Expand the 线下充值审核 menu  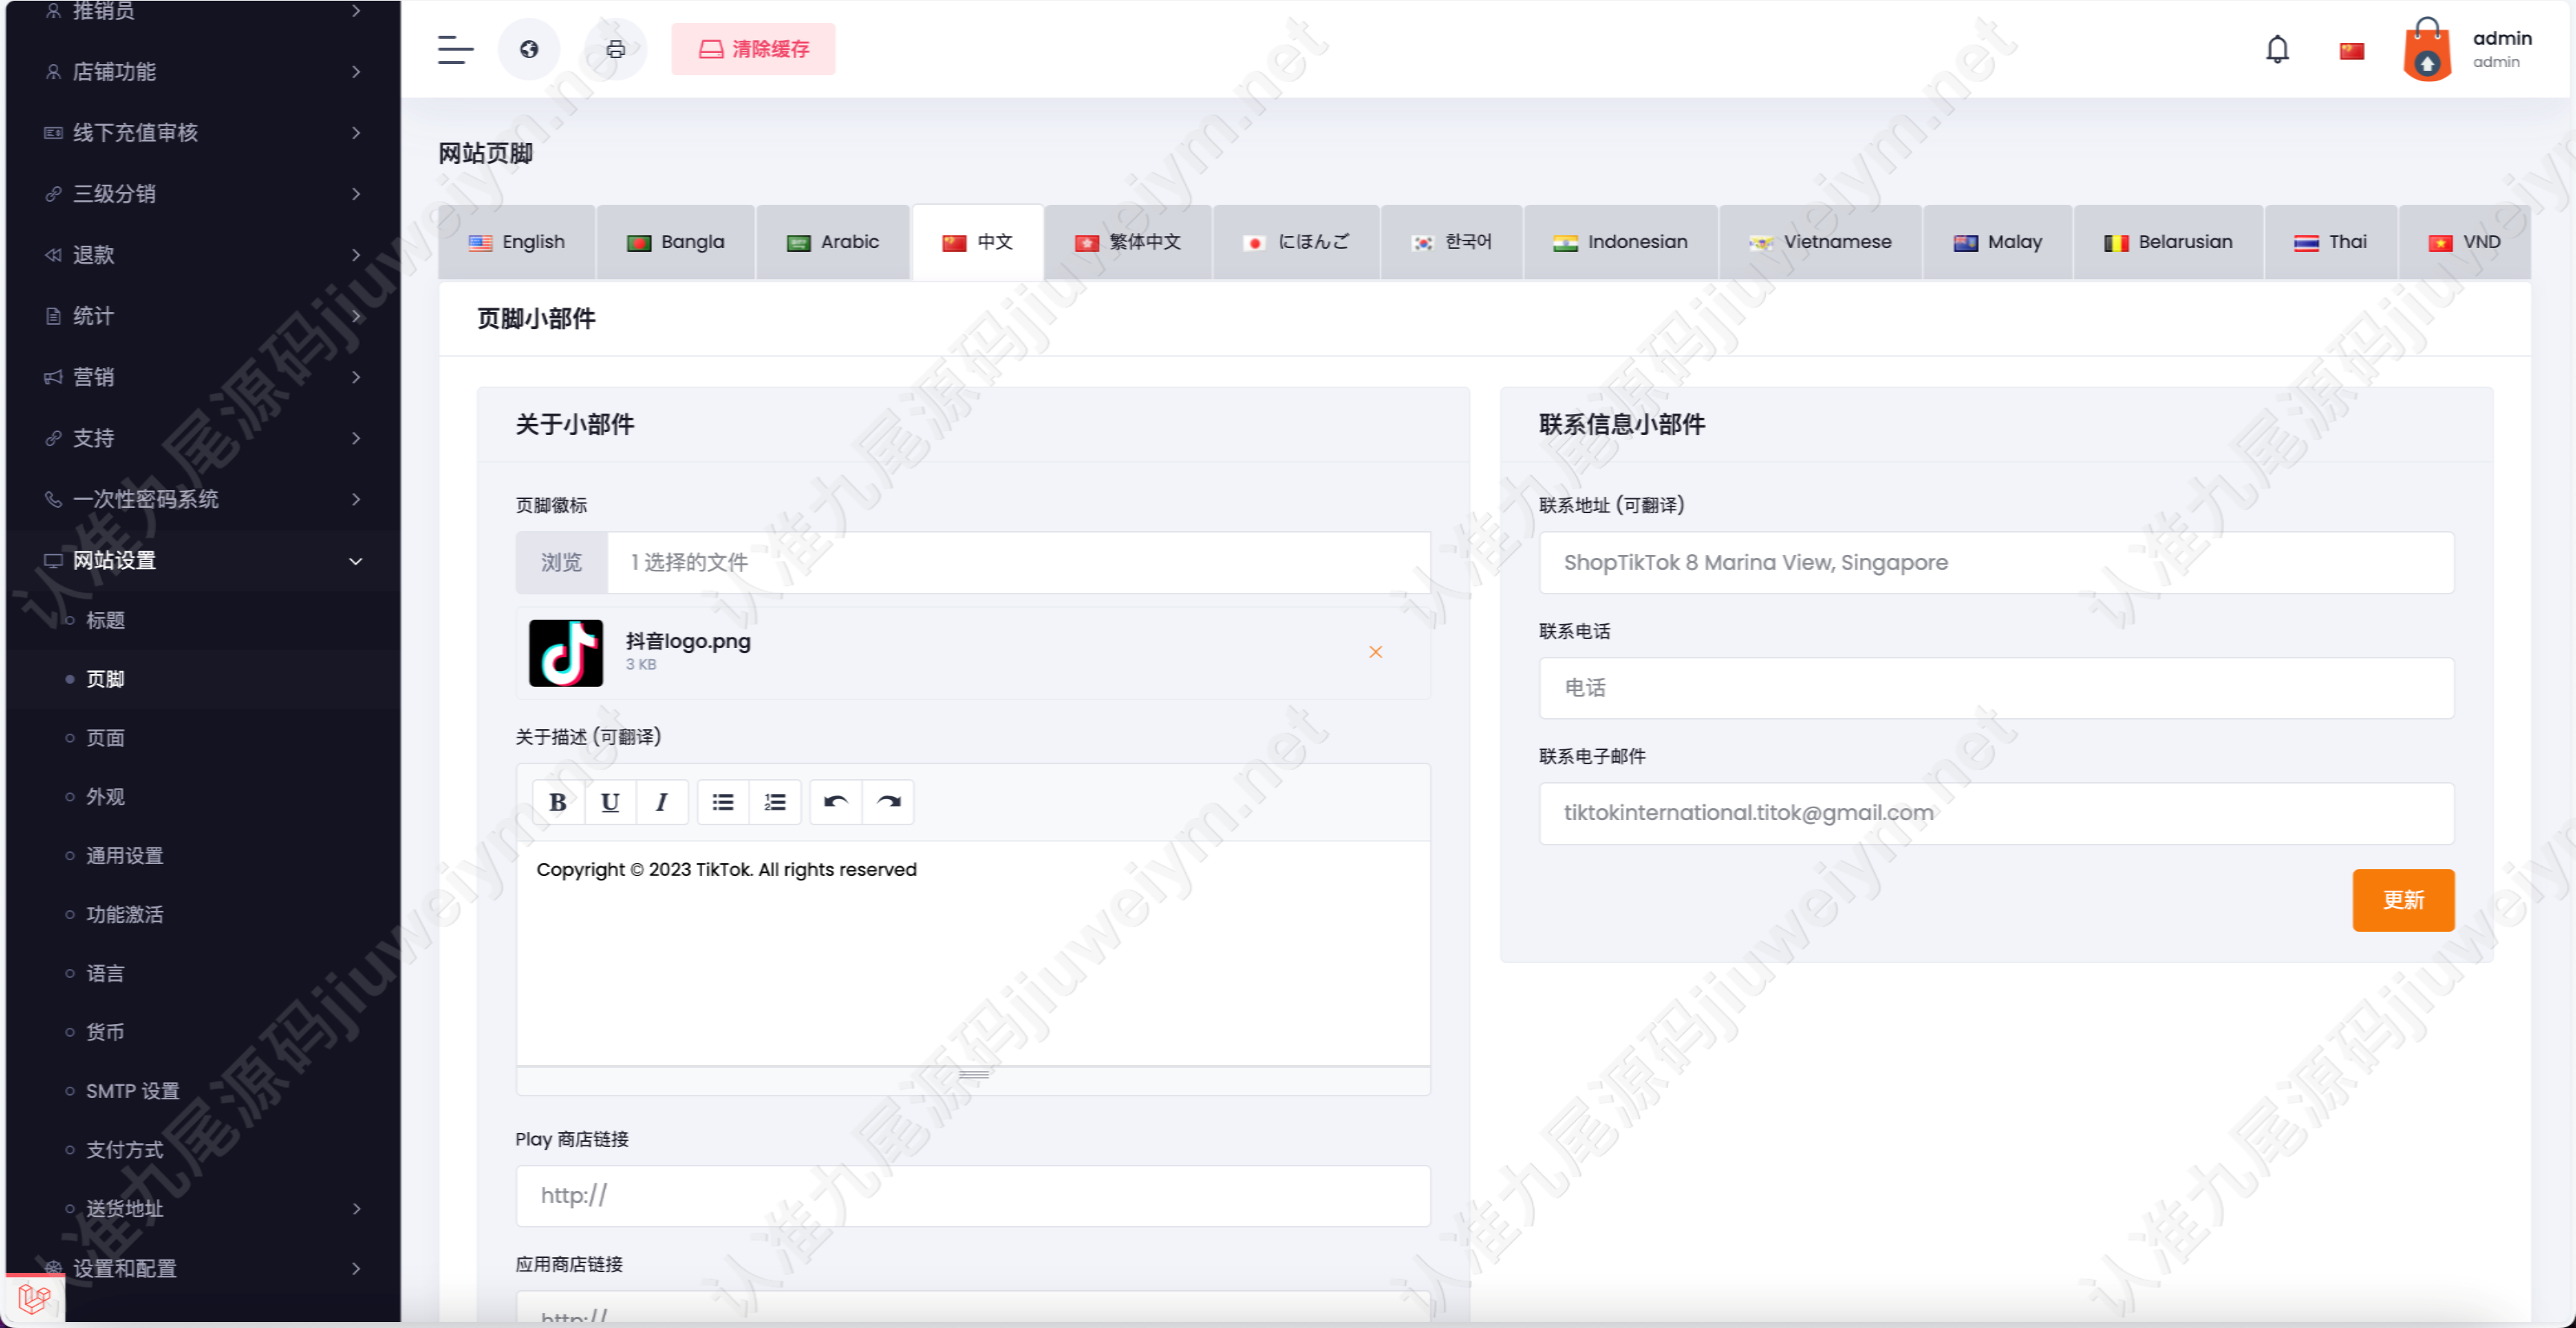(203, 133)
